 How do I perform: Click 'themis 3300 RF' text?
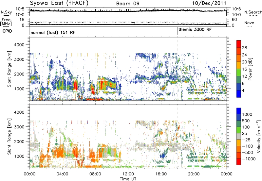(x=195, y=29)
